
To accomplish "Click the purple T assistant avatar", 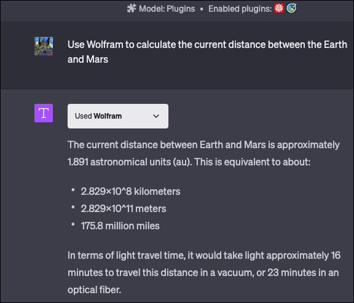I will [44, 113].
